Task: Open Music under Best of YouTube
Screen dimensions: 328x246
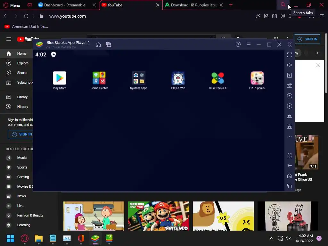Action: [x=17, y=158]
